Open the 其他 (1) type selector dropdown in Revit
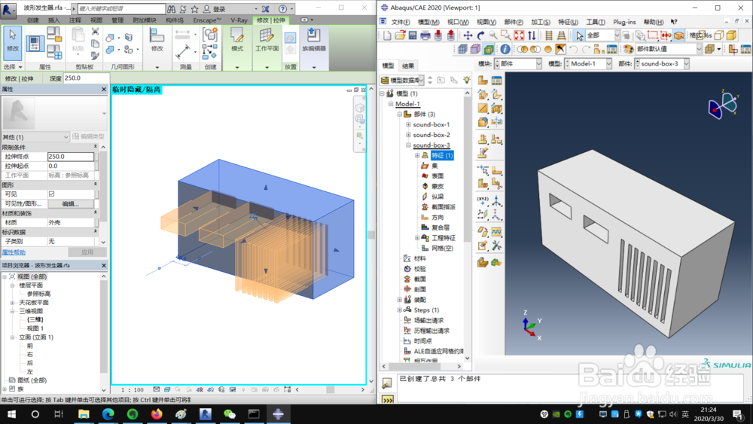The height and width of the screenshot is (424, 753). click(35, 137)
